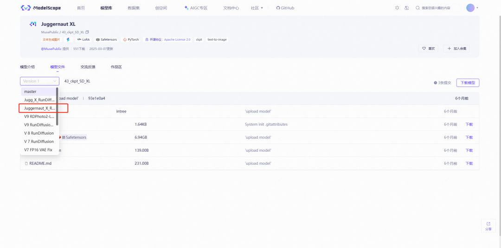This screenshot has height=248, width=501.
Task: Select V 7 RunDiffusion version option
Action: click(39, 142)
